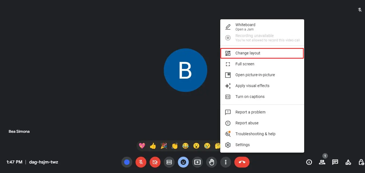Click the muted microphone indicator top right

[x=360, y=10]
